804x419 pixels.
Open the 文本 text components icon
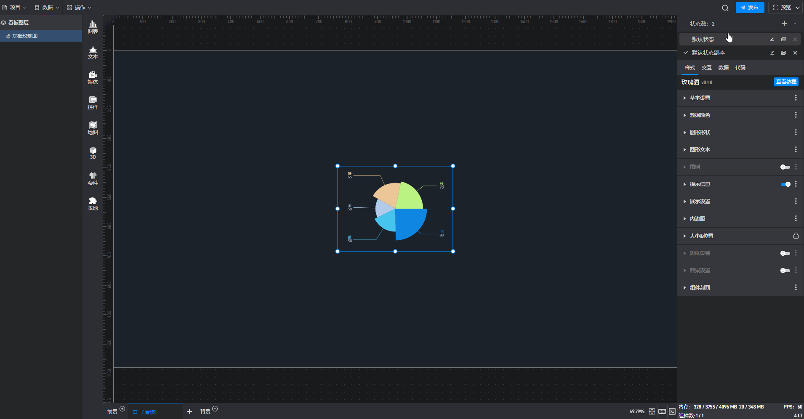pyautogui.click(x=93, y=52)
